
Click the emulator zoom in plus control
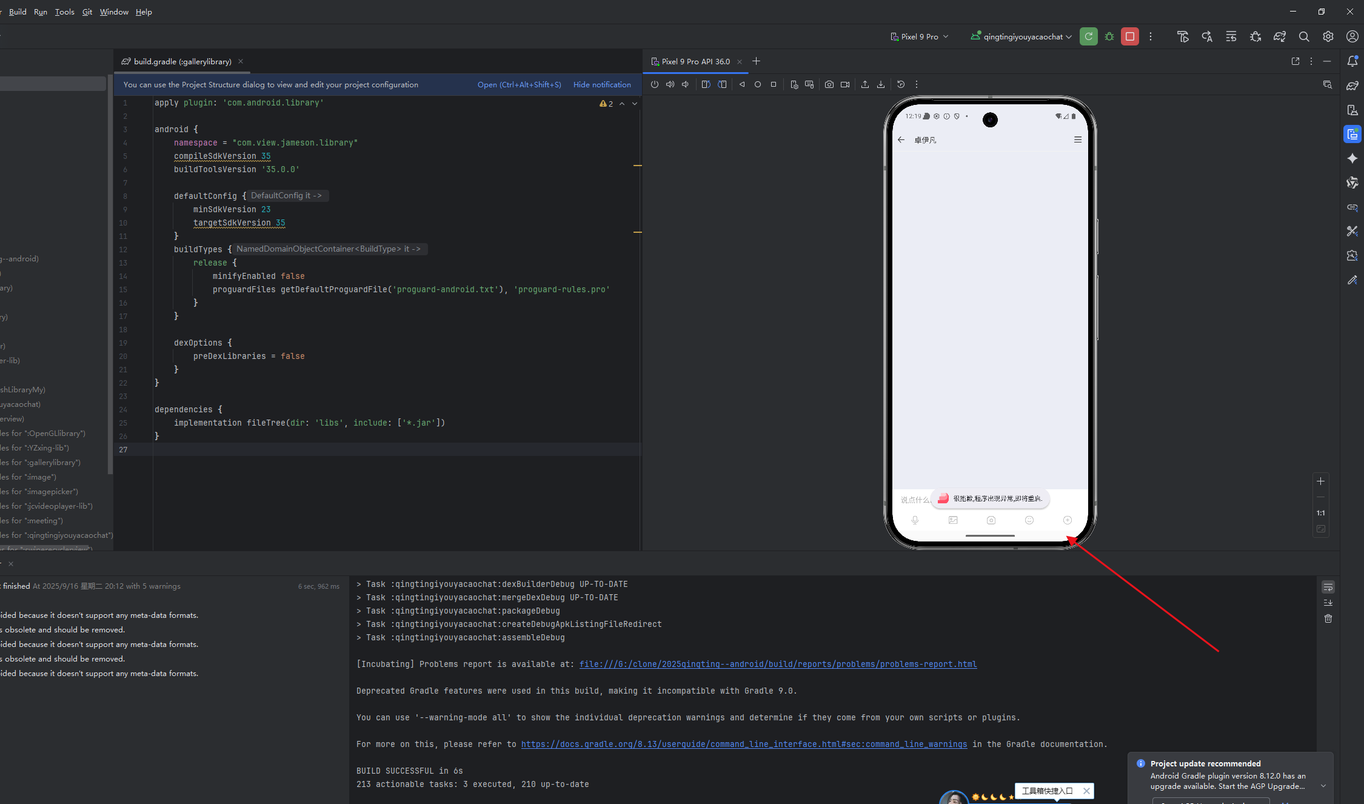pos(1320,481)
